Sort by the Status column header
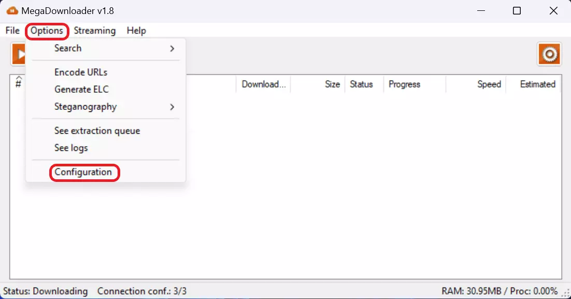The image size is (571, 299). tap(364, 84)
